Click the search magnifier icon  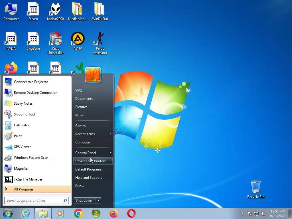[65, 200]
